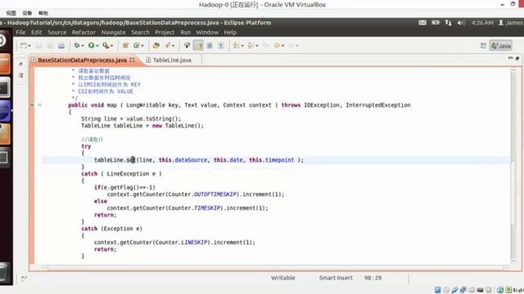Click the Run External Tools icon

(106, 46)
